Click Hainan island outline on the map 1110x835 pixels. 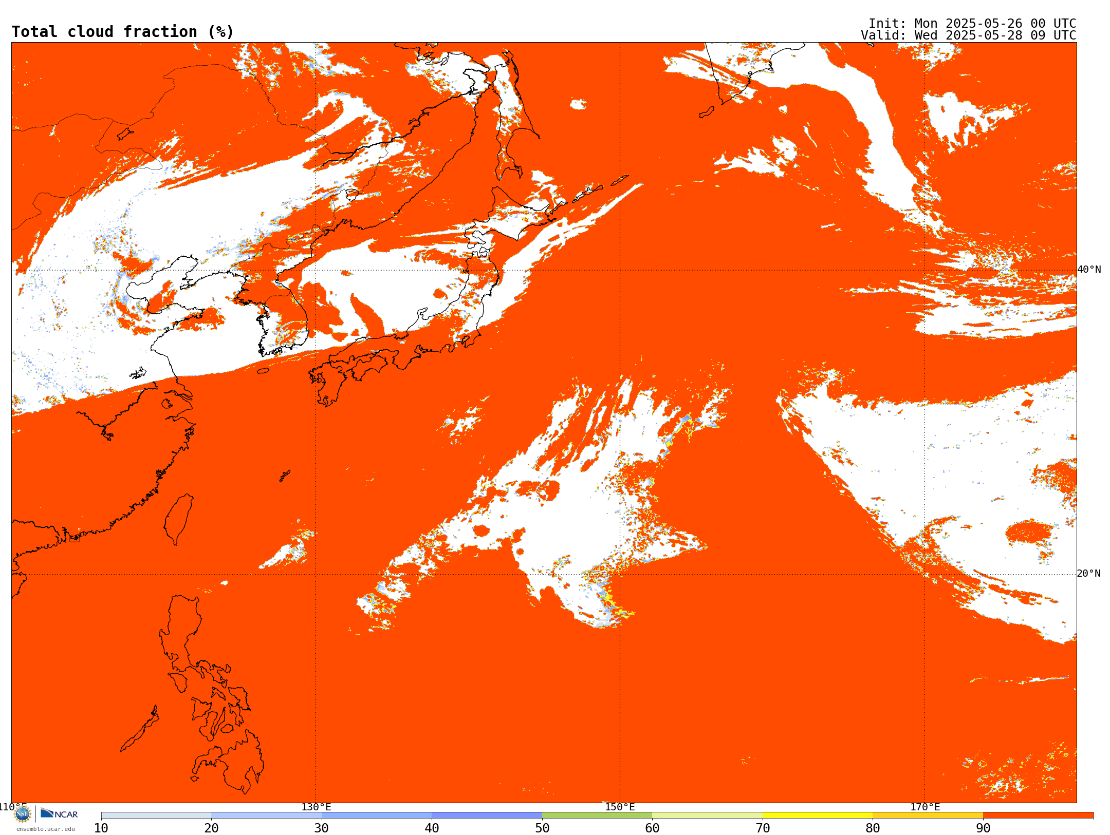coord(18,585)
